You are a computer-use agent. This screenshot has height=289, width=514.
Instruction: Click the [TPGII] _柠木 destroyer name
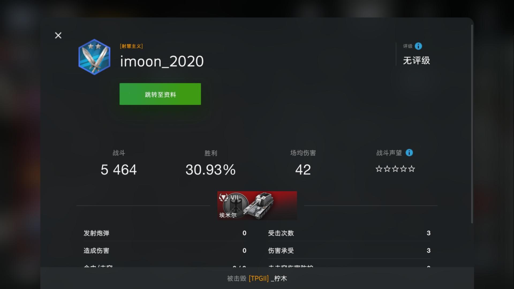(x=268, y=278)
